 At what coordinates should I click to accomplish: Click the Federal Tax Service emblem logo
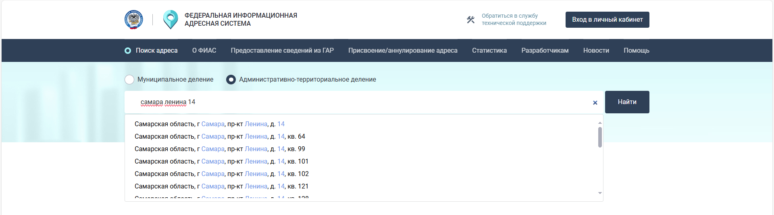point(134,20)
